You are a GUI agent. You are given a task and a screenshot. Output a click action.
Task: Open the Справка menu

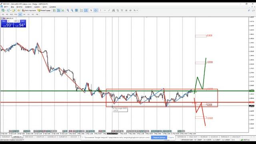(52, 7)
